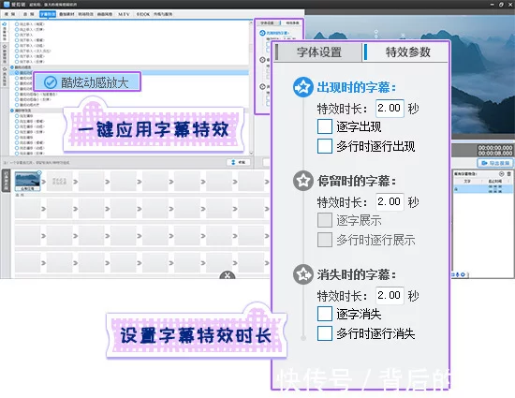The width and height of the screenshot is (515, 398).
Task: Click the button with the blue up-down arrows
Action: [239, 162]
